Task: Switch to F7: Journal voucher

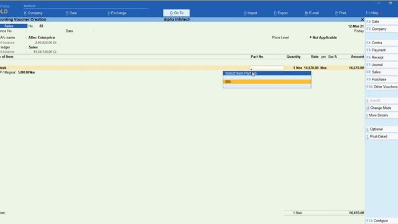Action: pos(381,65)
